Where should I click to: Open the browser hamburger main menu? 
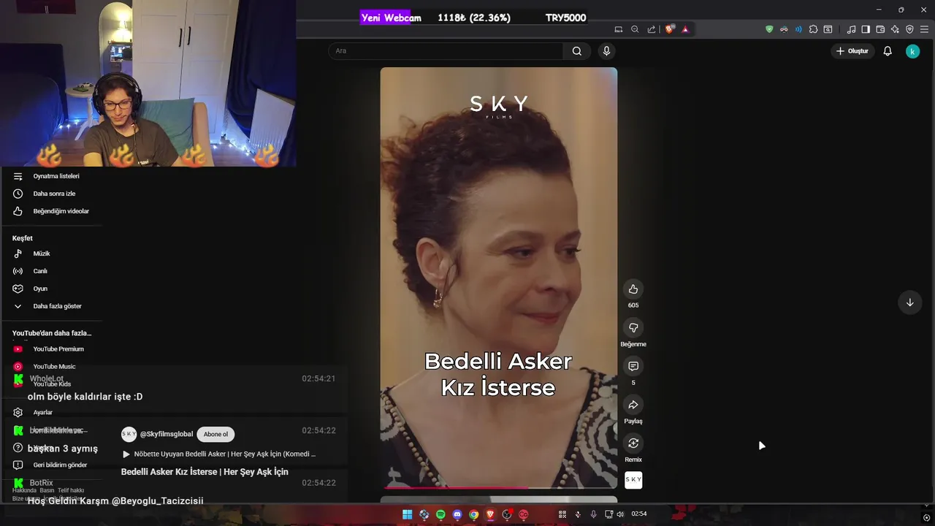tap(924, 29)
